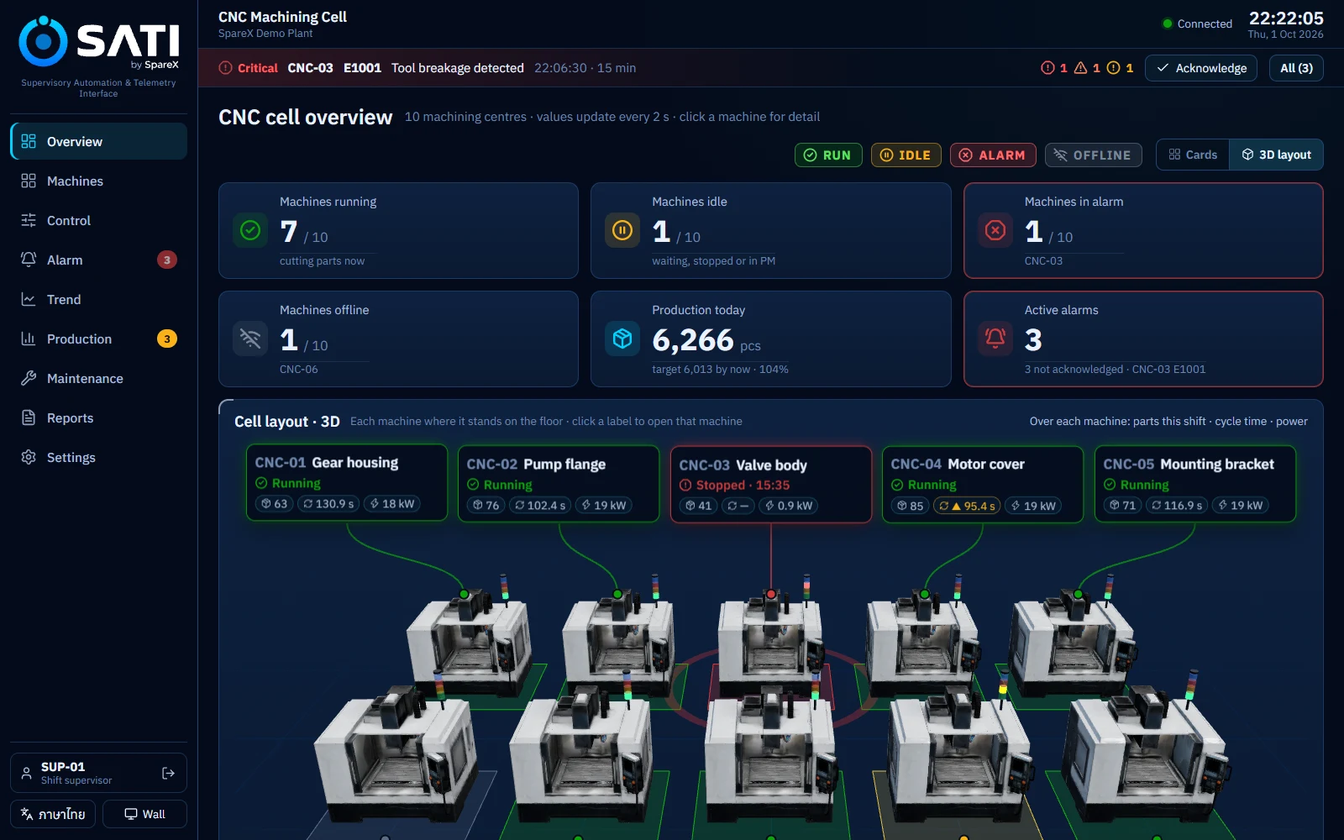Image resolution: width=1344 pixels, height=840 pixels.
Task: Click the critical alarm icon in banner
Action: [225, 68]
